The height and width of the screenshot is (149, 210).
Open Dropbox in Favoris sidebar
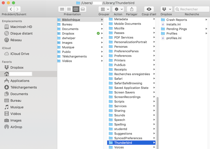29,67
